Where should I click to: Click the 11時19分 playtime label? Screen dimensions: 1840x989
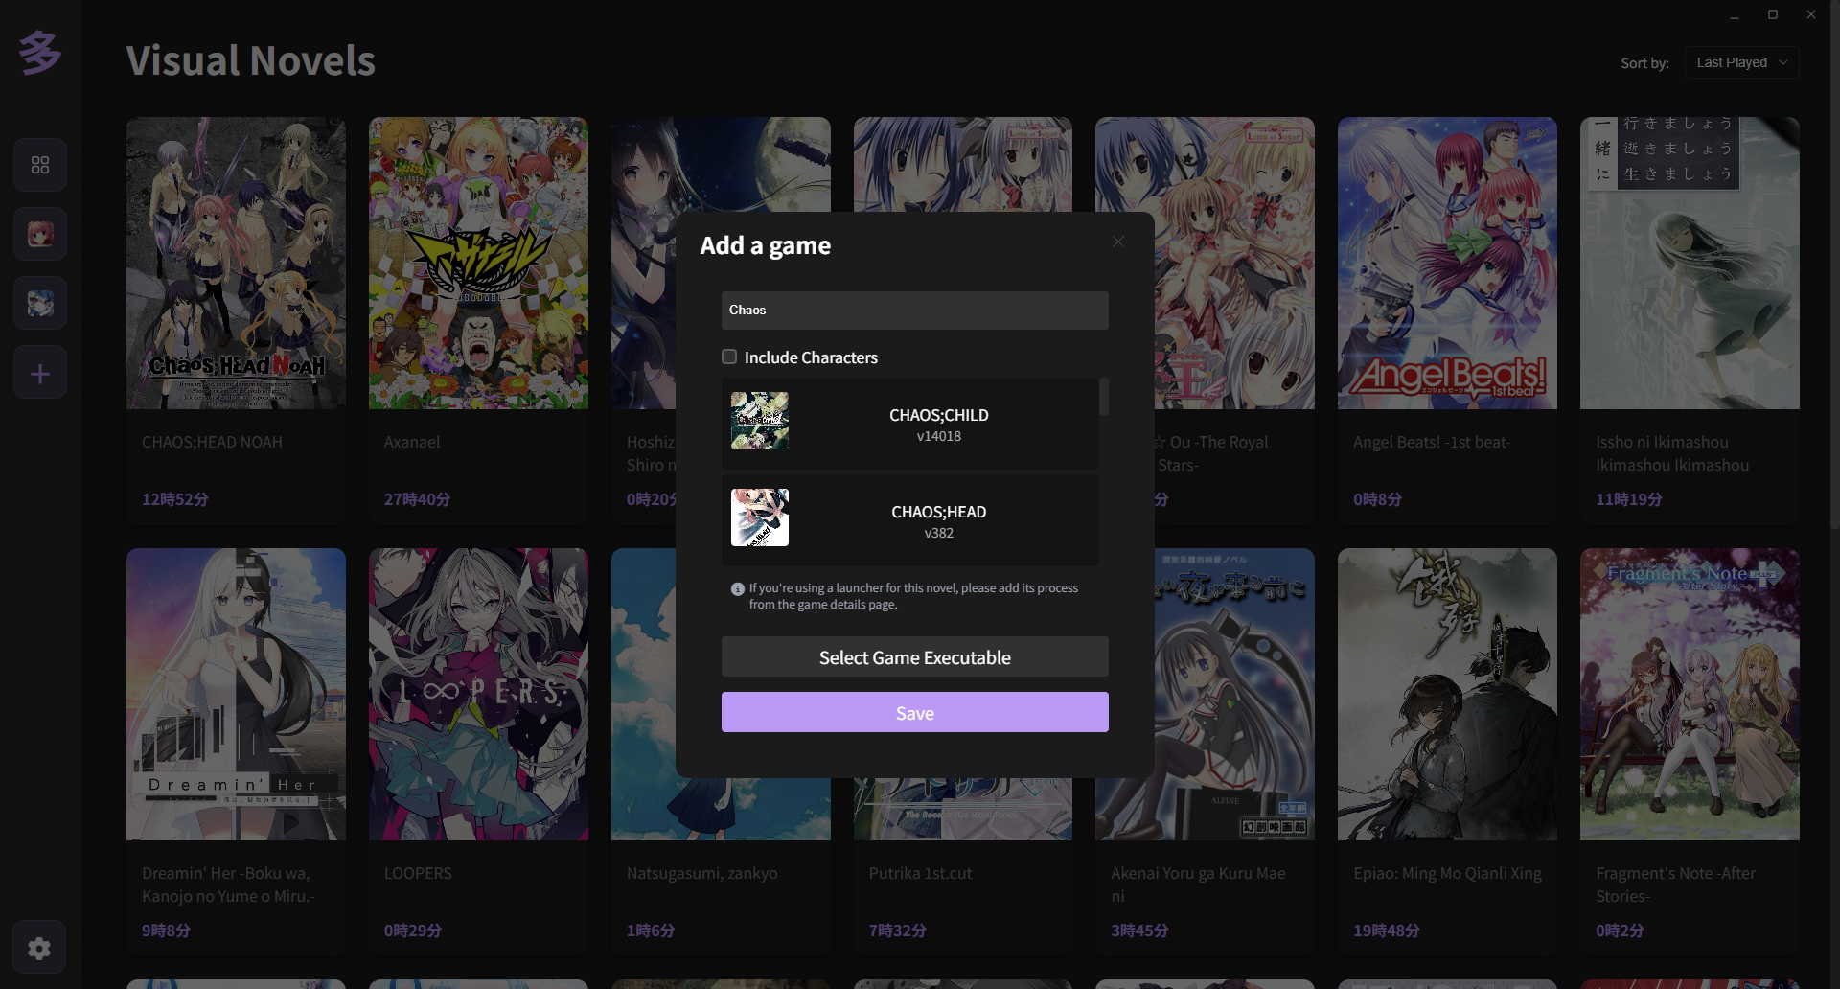[1628, 499]
